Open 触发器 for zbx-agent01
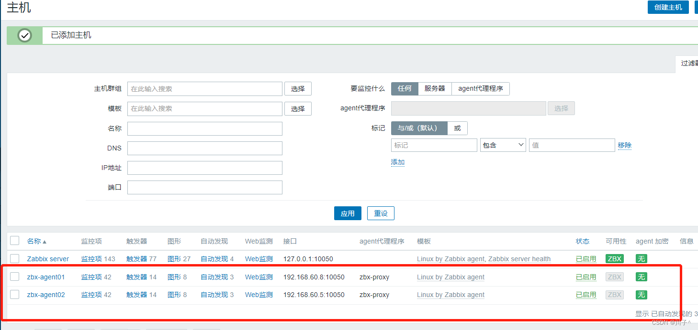Image resolution: width=698 pixels, height=330 pixels. point(136,277)
